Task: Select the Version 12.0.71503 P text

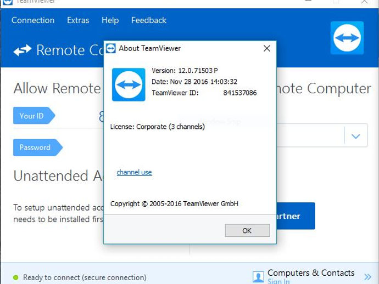Action: tap(185, 71)
